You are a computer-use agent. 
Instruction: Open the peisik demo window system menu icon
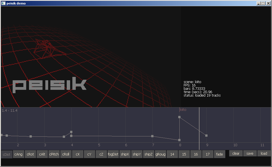coord(3,3)
